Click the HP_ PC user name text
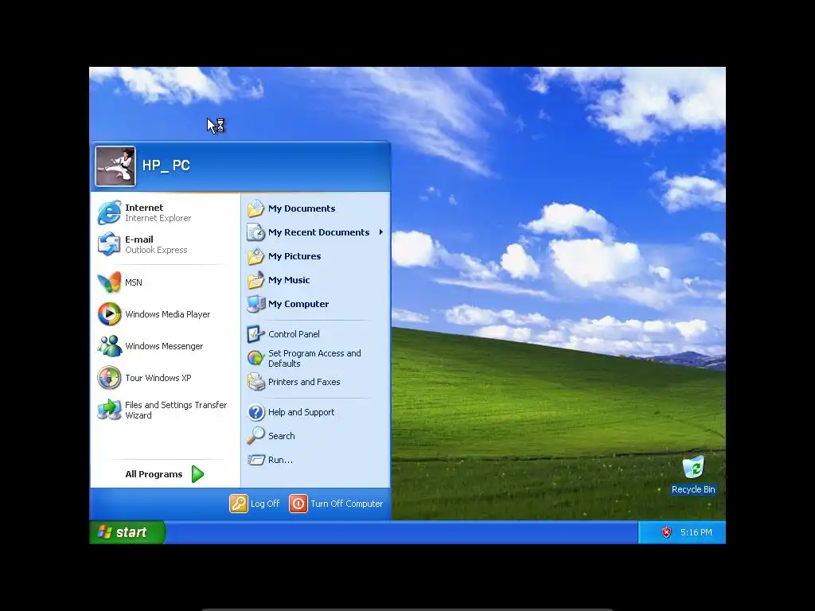 coord(166,165)
